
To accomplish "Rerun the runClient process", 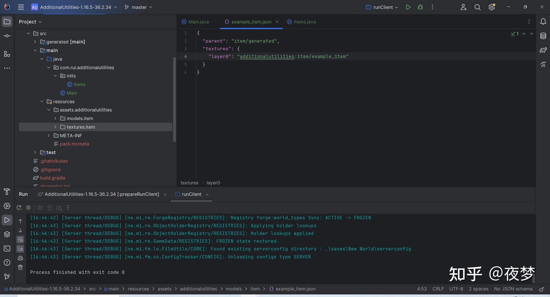I will click(x=19, y=208).
